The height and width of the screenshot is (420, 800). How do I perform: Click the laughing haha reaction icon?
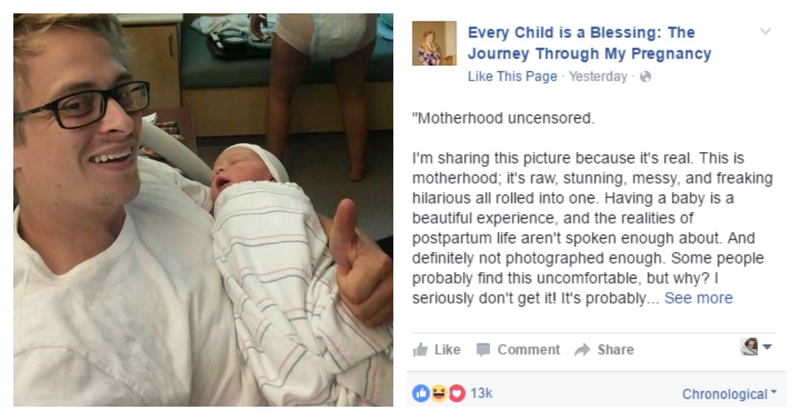tap(439, 393)
